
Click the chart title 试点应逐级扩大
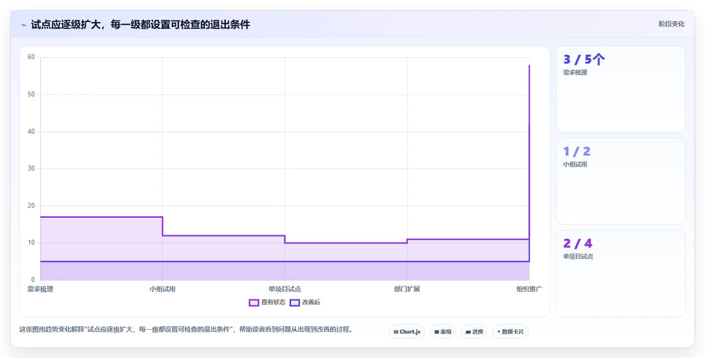click(141, 24)
